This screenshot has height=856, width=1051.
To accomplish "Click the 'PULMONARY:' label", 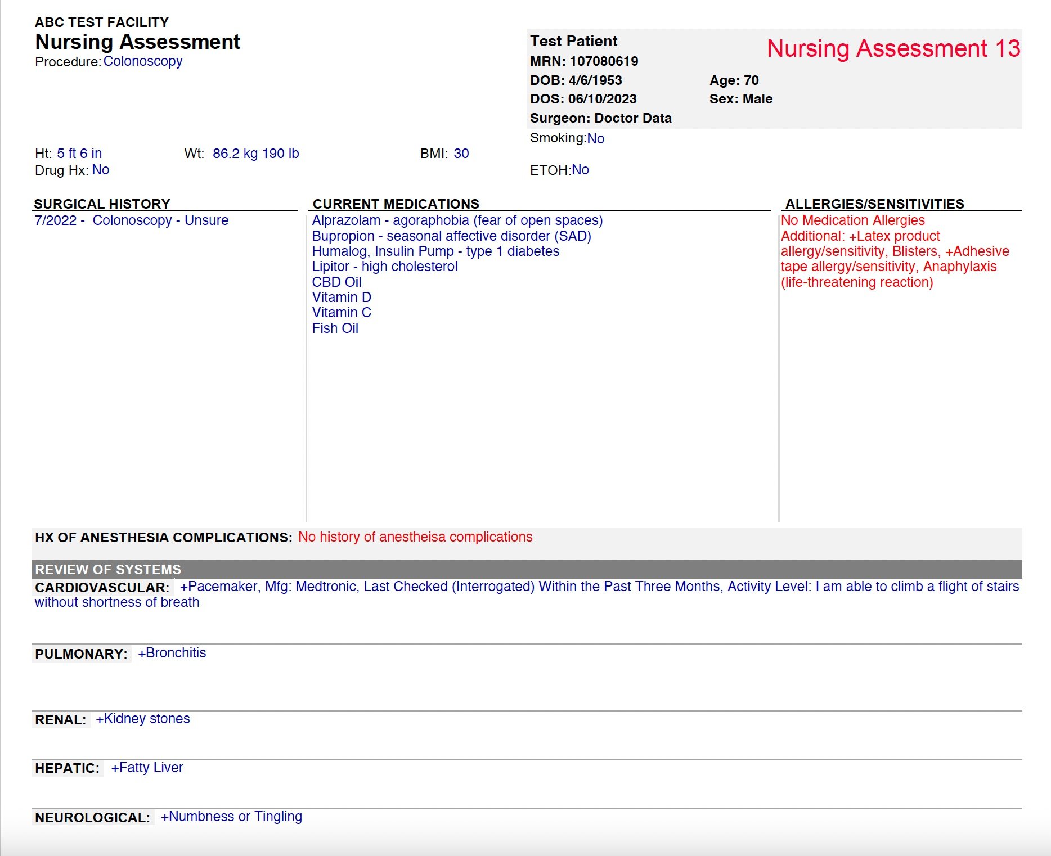I will pyautogui.click(x=81, y=654).
